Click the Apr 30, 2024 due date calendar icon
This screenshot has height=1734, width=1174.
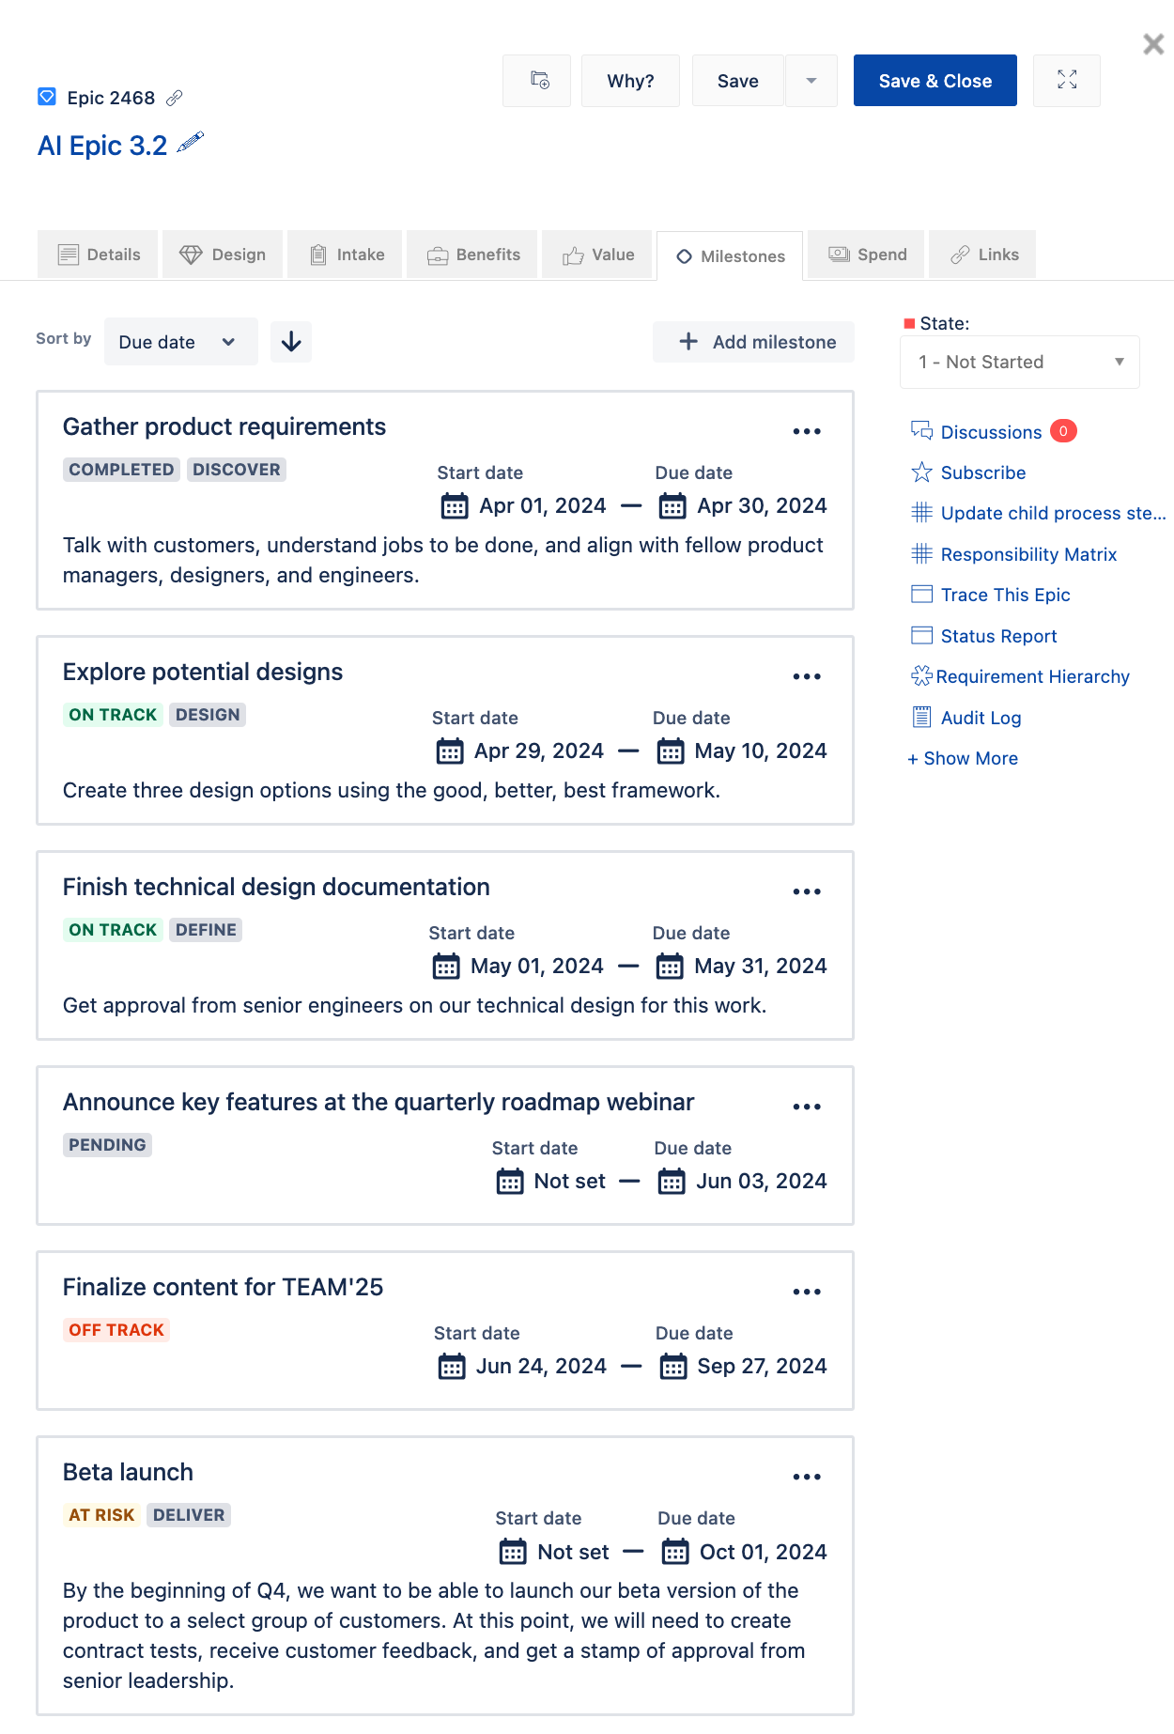point(672,506)
